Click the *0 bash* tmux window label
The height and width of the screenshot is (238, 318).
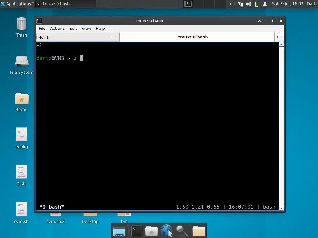[x=52, y=207]
